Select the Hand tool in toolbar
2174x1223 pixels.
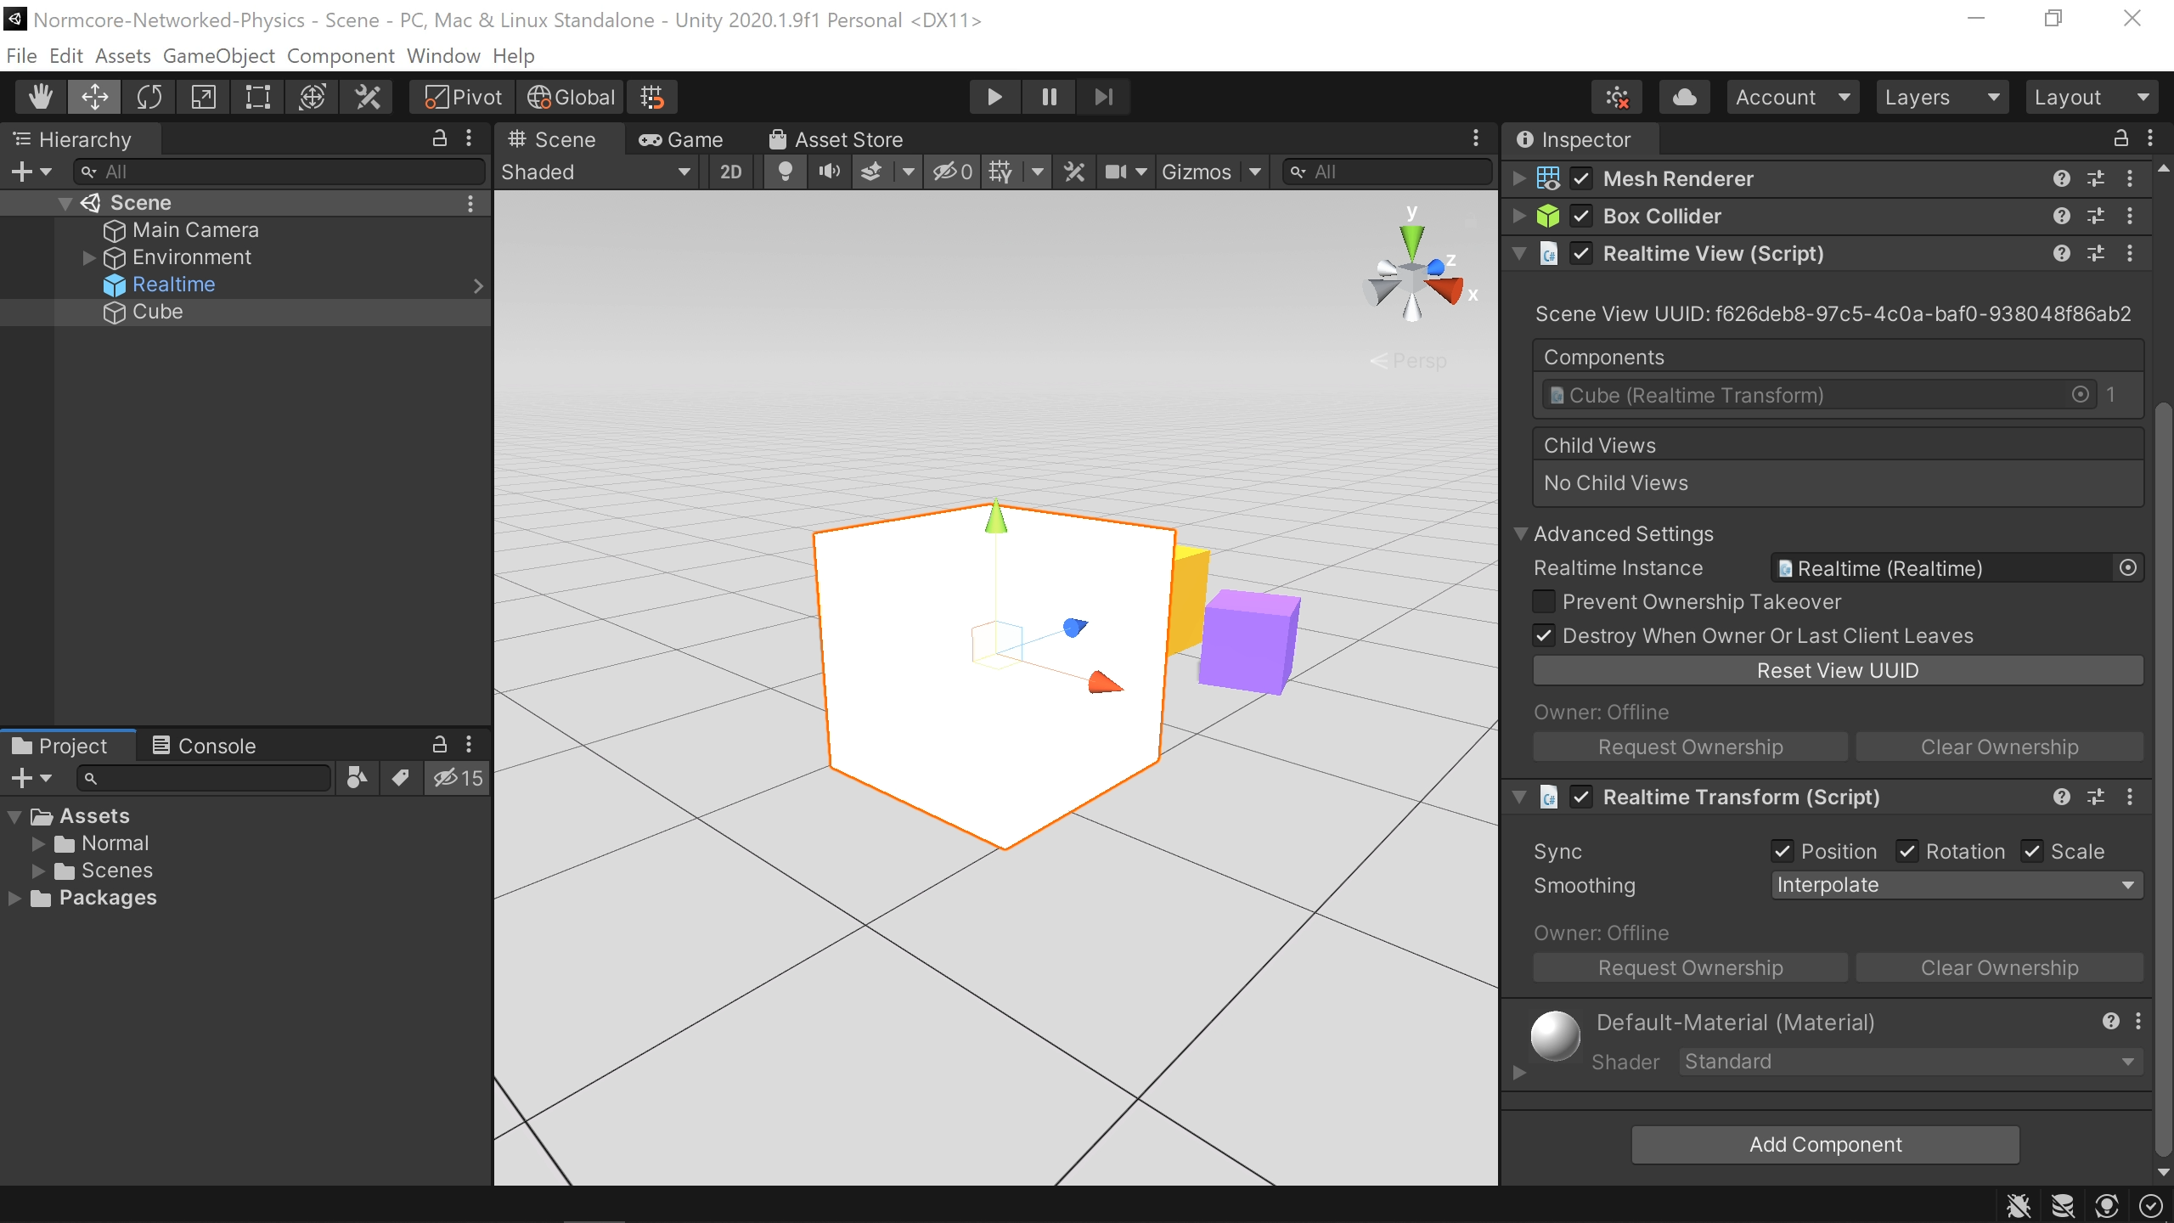[40, 97]
